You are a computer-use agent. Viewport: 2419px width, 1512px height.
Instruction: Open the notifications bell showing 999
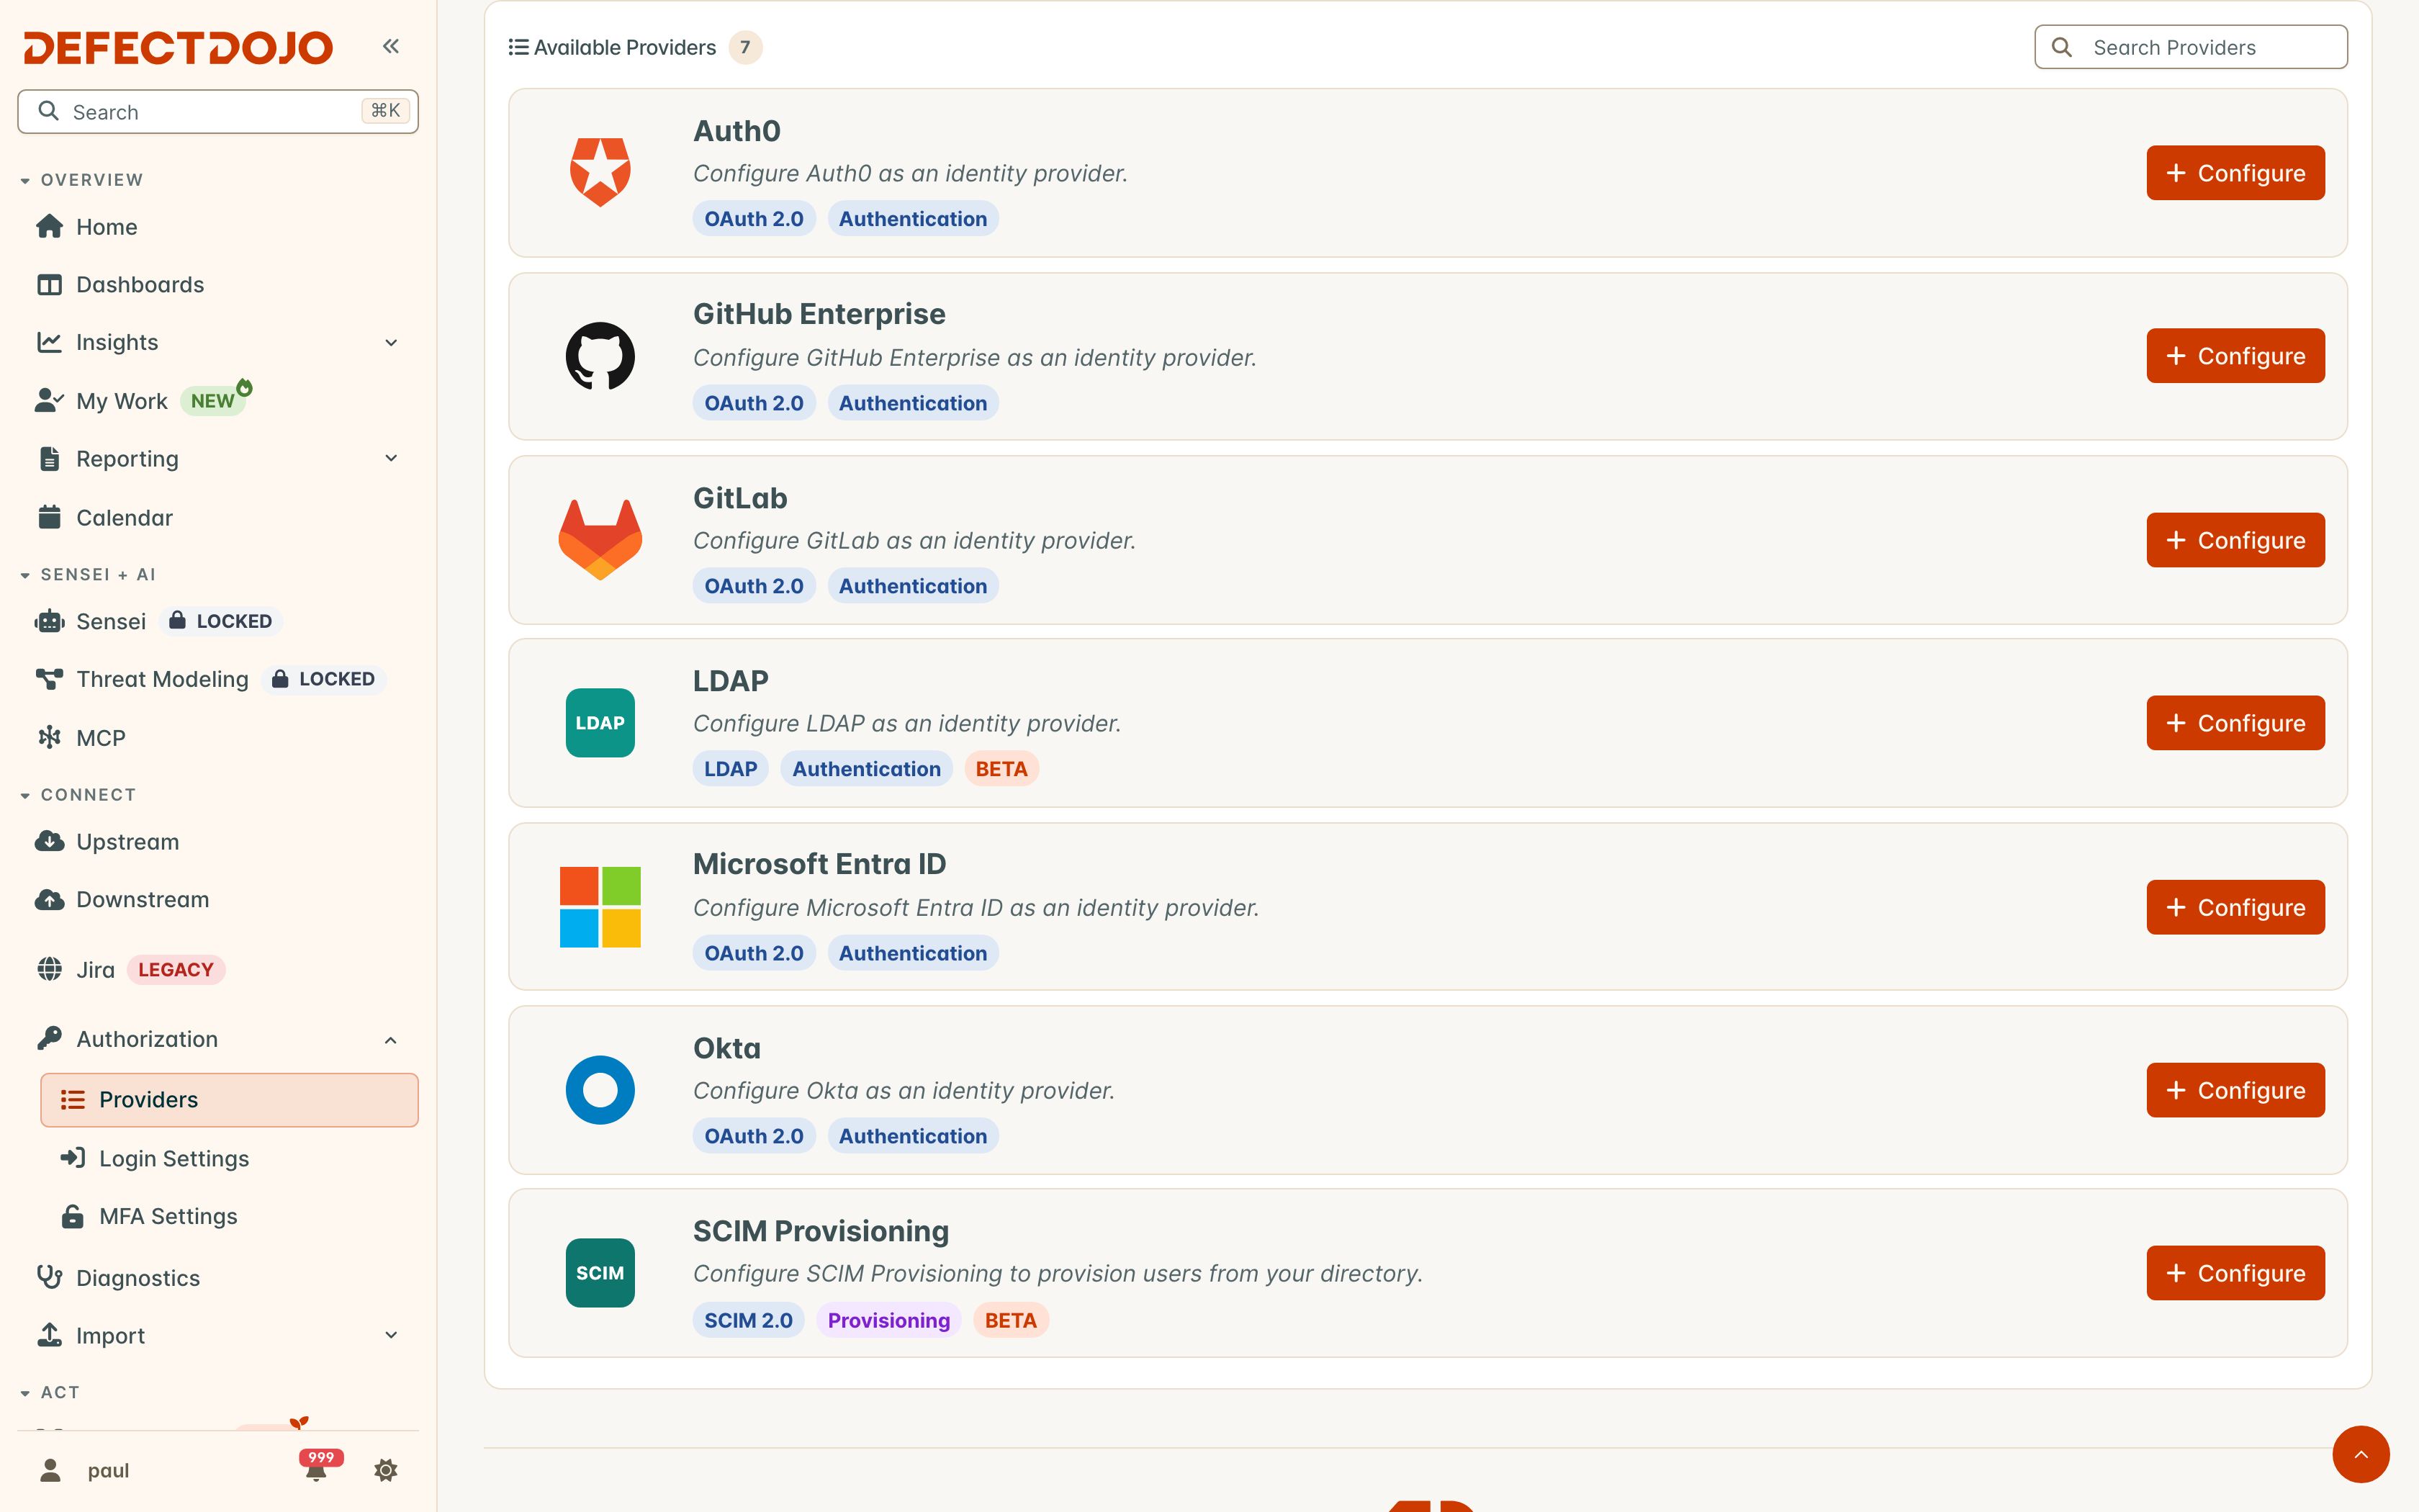coord(318,1467)
